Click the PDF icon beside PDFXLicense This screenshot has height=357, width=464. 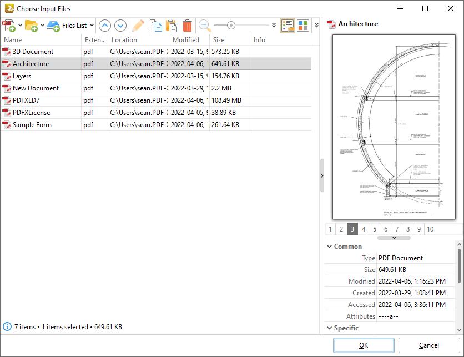tap(7, 113)
